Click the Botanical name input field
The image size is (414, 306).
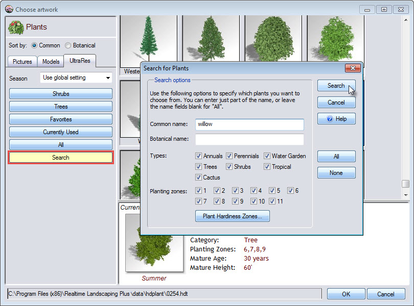coord(249,139)
